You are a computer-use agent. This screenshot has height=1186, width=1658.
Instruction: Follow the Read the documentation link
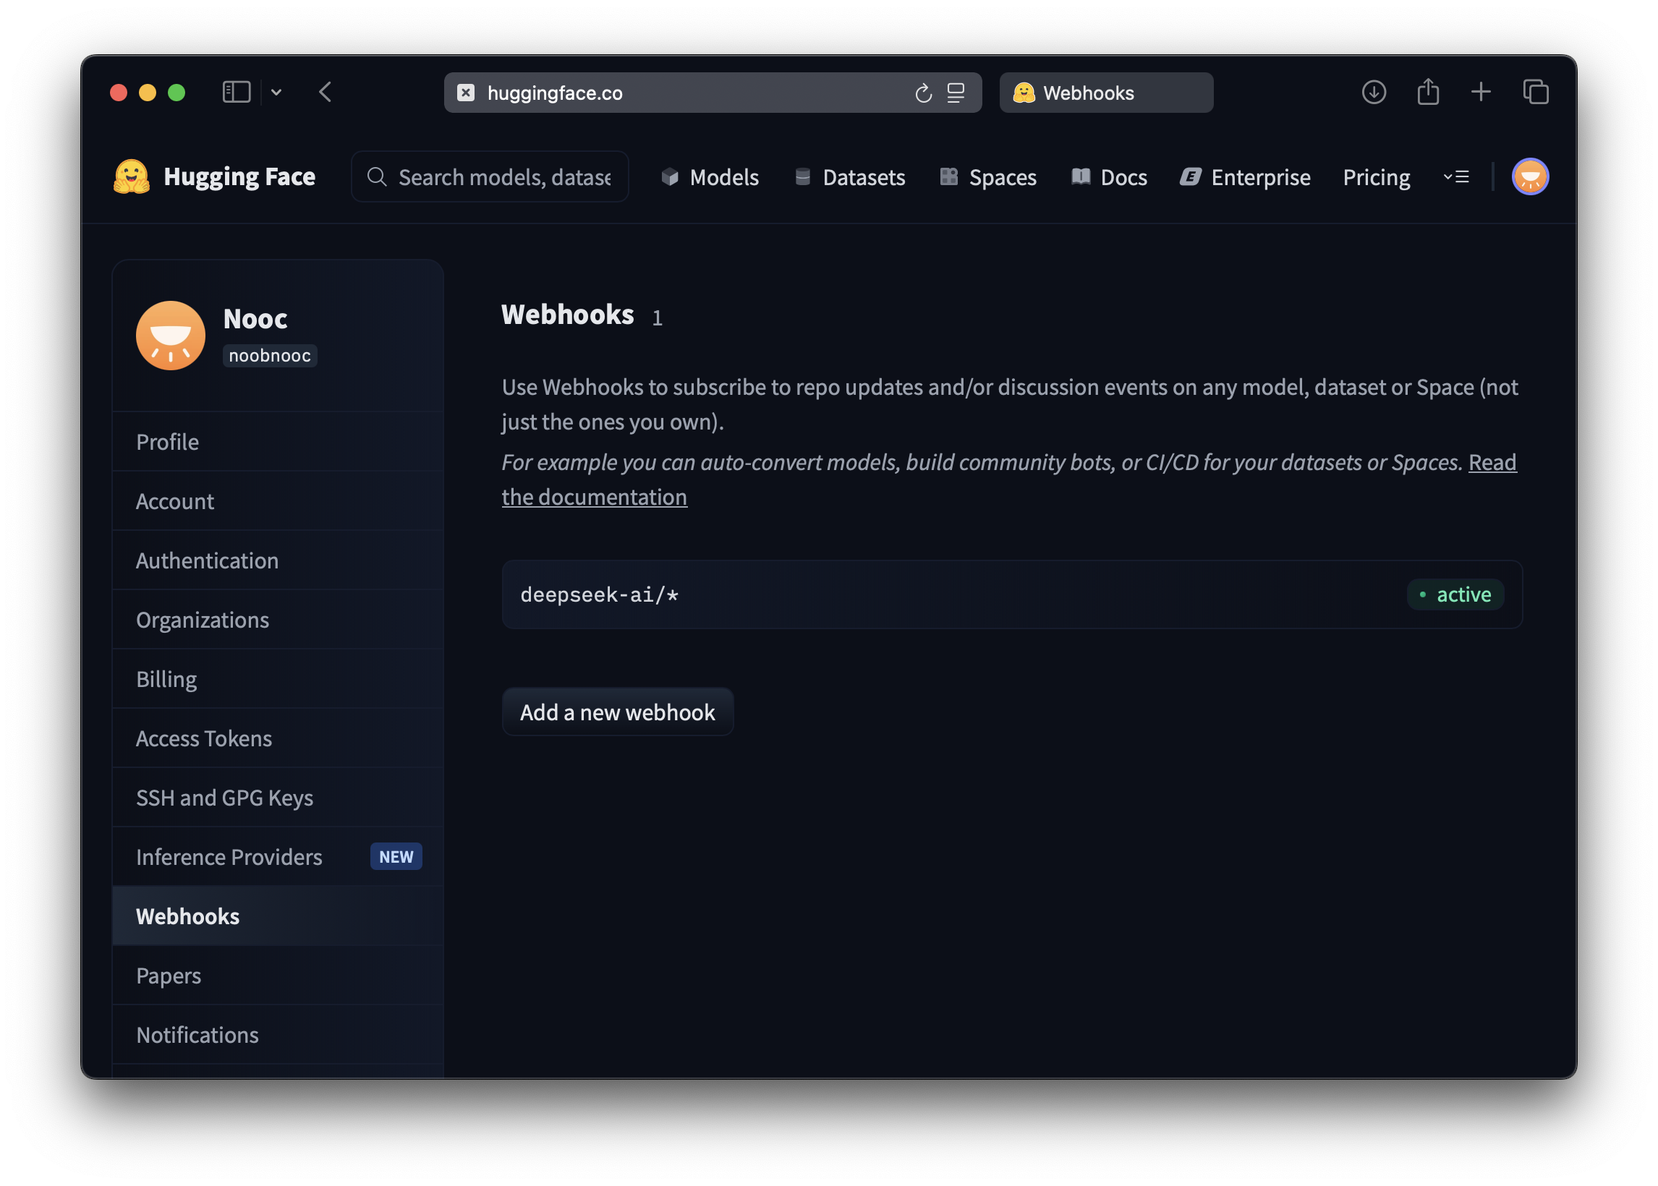coord(595,498)
